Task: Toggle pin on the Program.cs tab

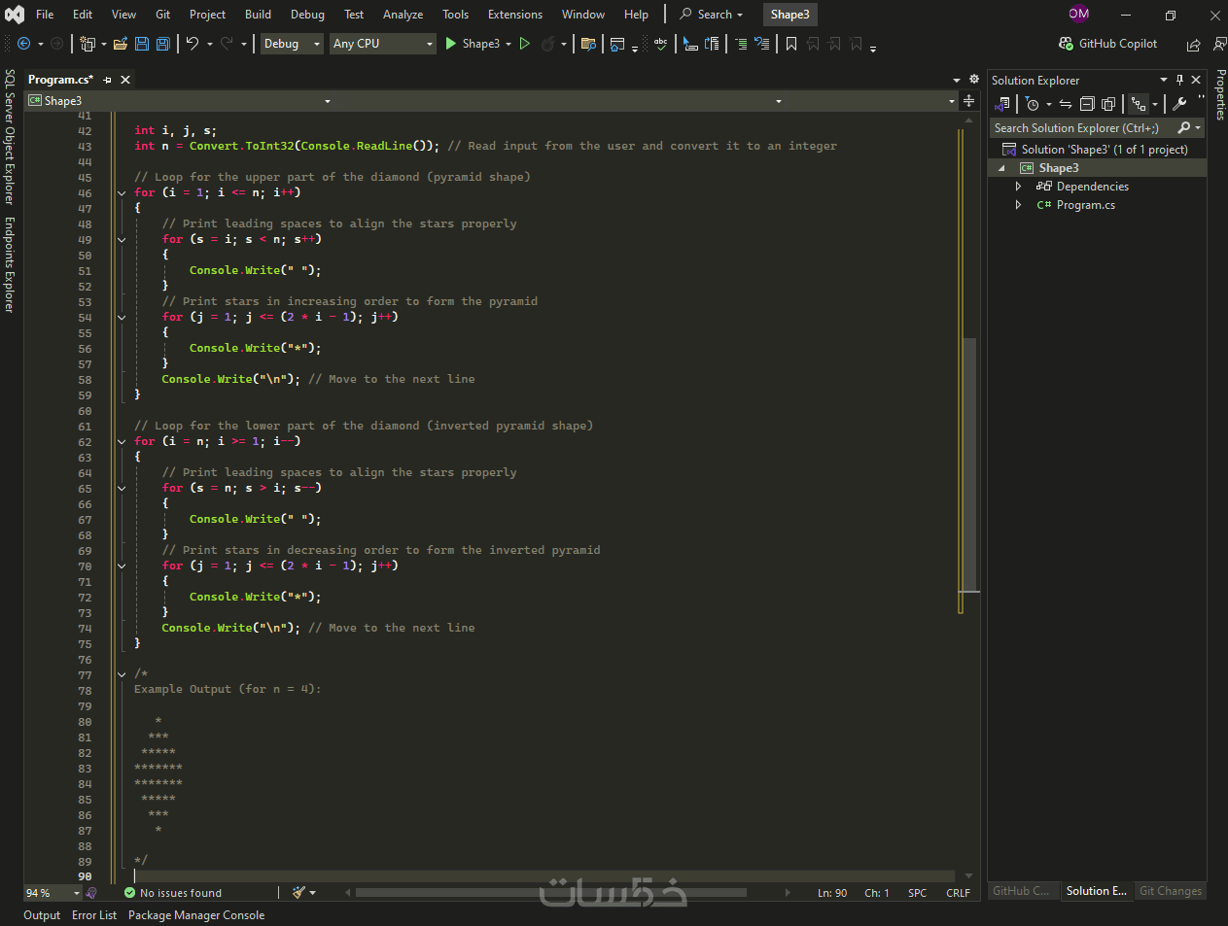Action: (x=107, y=80)
